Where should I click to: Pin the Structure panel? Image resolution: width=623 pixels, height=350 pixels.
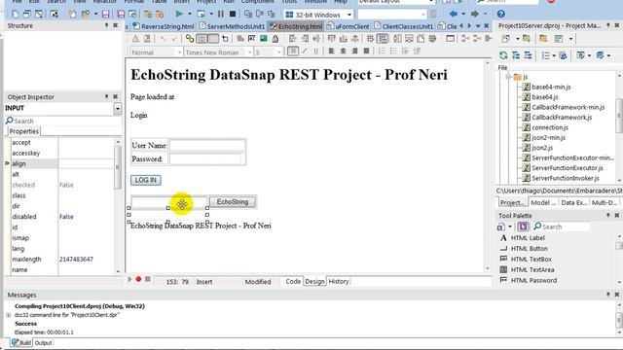106,25
